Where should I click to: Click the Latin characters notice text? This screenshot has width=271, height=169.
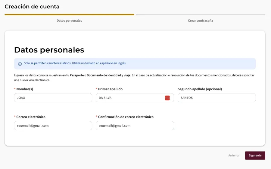pos(75,63)
